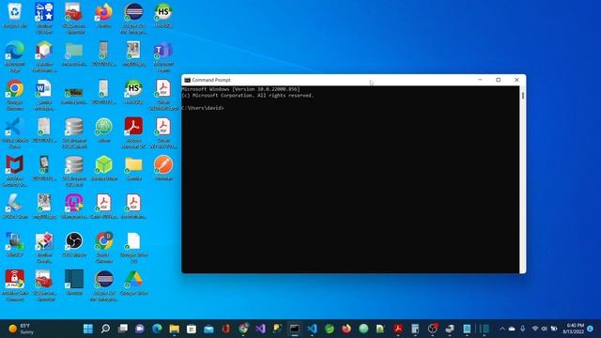
Task: Select the orange Postman desktop icon
Action: point(163,167)
